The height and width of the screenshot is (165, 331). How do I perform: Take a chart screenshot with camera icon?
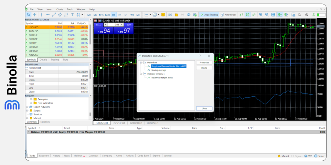[x=294, y=15]
